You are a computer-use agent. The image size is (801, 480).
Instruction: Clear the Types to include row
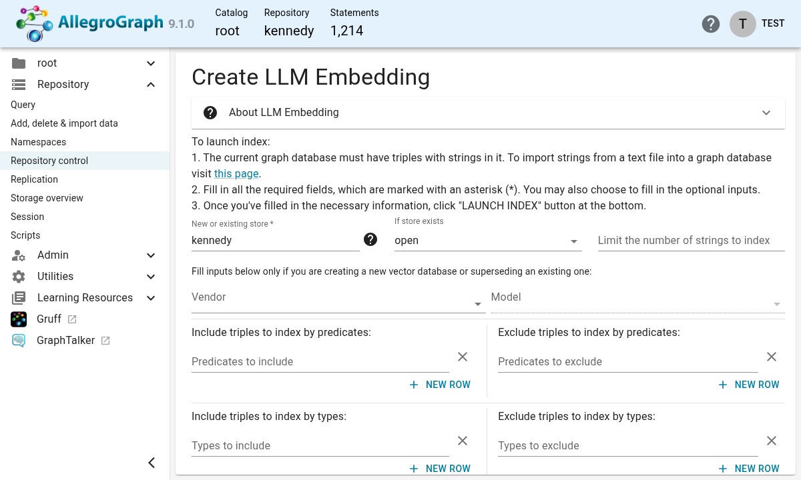pos(463,441)
